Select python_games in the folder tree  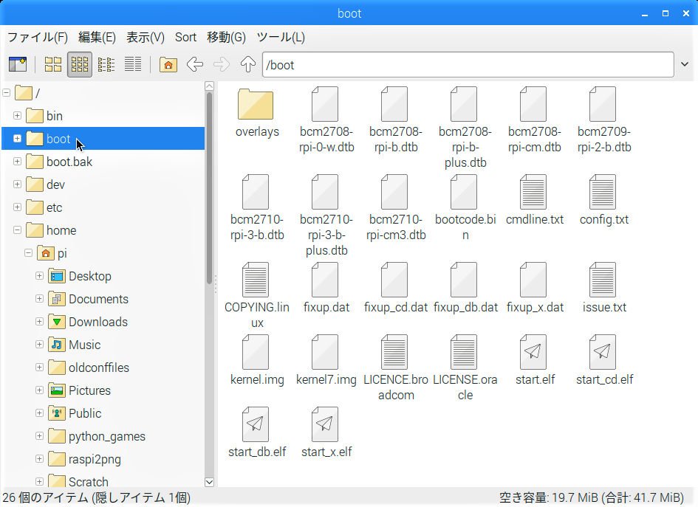pos(107,437)
